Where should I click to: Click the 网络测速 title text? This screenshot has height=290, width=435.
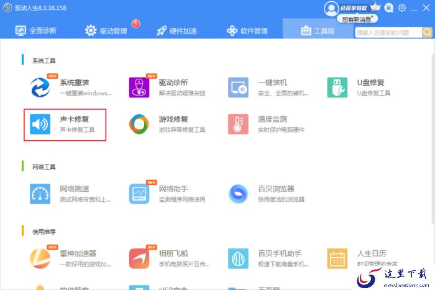tap(75, 189)
